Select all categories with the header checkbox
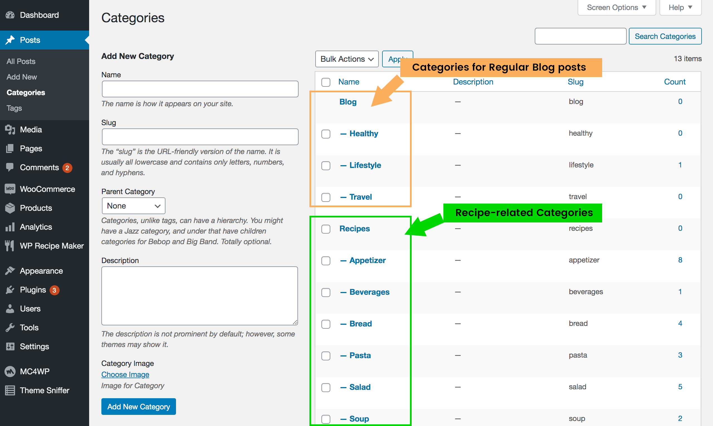Screen dimensions: 713x426 click(x=326, y=82)
